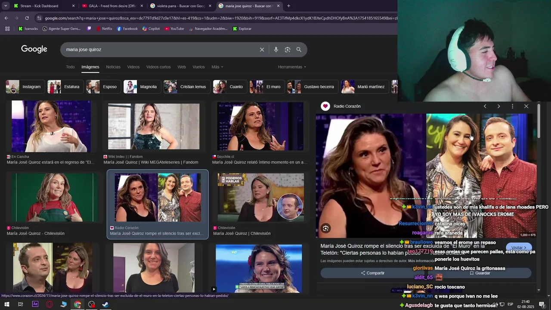Open the Facebook bookmark
Viewport: 551px width, 310px height.
[x=127, y=29]
